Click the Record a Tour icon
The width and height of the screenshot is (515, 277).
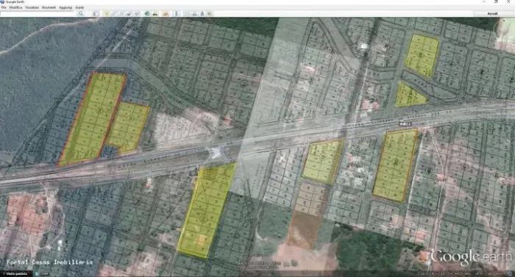coord(137,13)
